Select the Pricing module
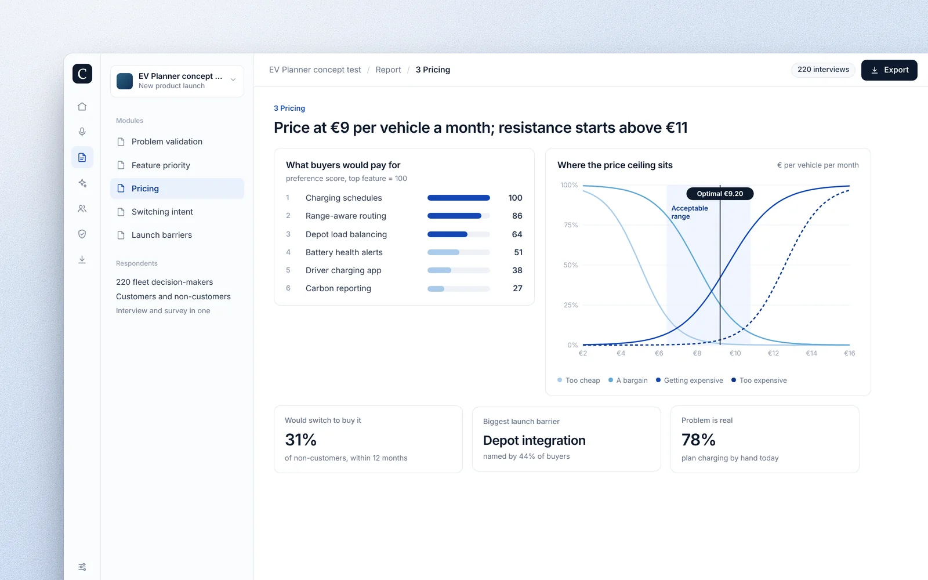928x580 pixels. tap(177, 188)
